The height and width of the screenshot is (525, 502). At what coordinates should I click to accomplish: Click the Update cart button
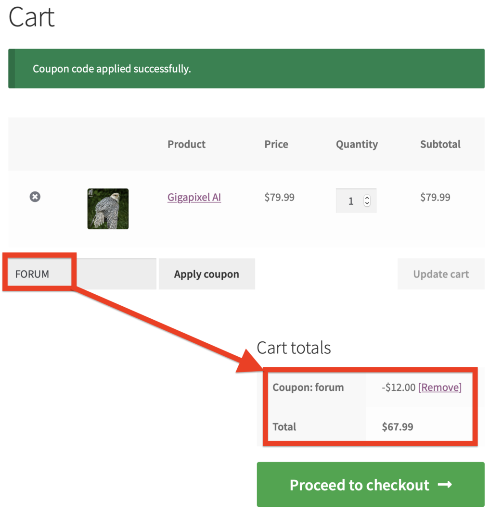point(441,274)
